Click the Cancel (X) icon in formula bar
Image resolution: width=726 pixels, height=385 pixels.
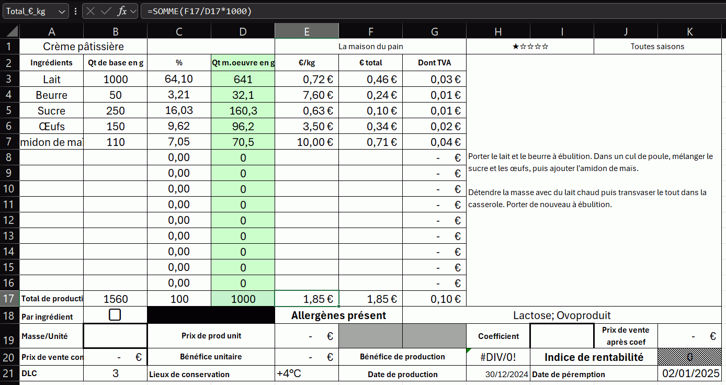(91, 11)
